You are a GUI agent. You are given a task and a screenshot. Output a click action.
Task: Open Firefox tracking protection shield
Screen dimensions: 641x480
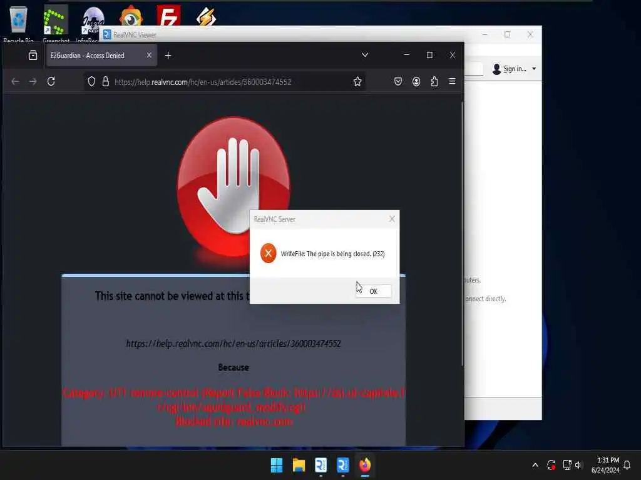point(91,82)
